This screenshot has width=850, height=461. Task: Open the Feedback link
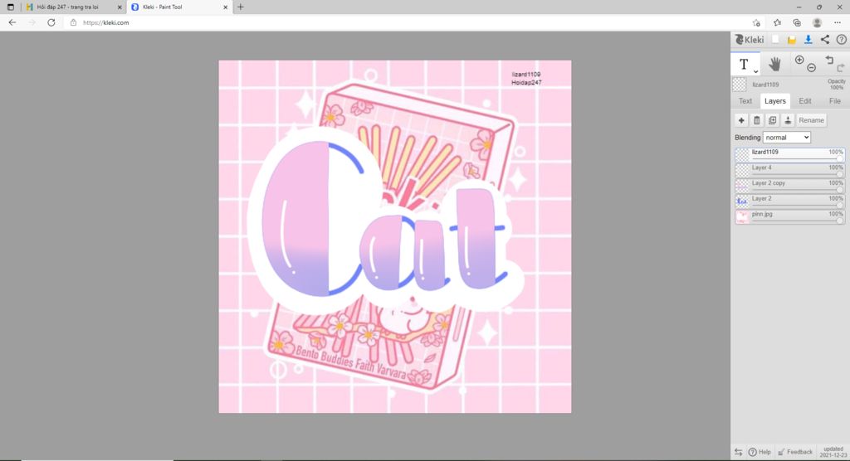click(x=795, y=452)
